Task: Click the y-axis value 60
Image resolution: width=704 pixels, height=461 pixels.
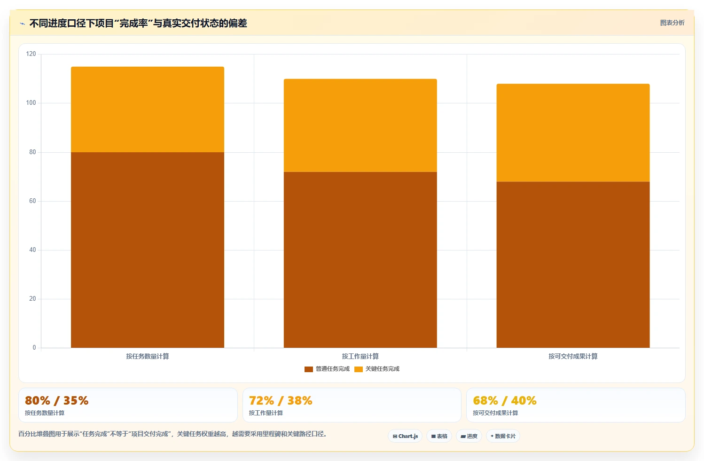Action: pos(32,201)
